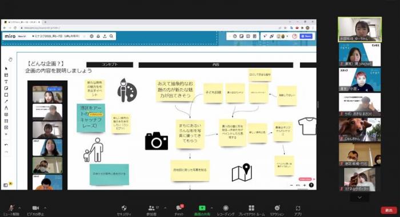Click the red leave meeting button
The image size is (400, 217).
389,210
